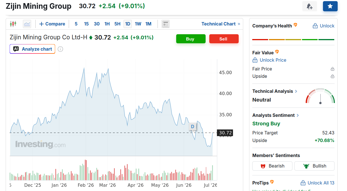
Task: Open the Compare instruments option
Action: [52, 24]
